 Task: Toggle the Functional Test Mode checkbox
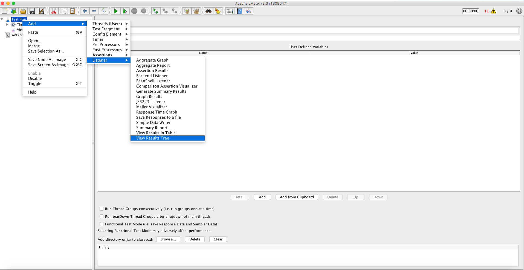pos(102,224)
